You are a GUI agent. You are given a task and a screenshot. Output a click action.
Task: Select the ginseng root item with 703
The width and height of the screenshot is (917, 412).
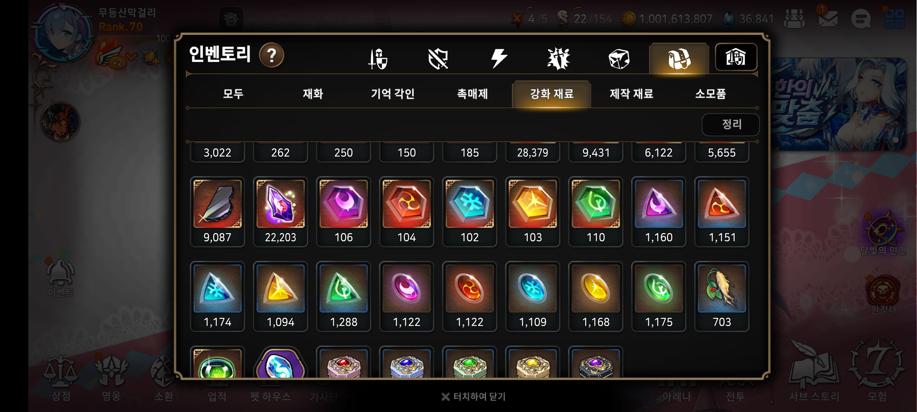722,296
